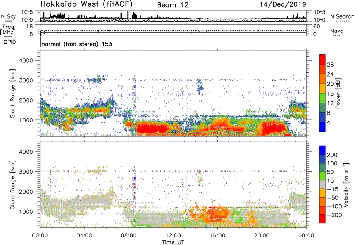The image size is (354, 245).
Task: Click the "04:00" time tick label
Action: pyautogui.click(x=84, y=236)
